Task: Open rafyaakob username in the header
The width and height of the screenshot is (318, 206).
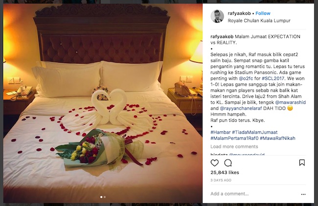Action: (239, 13)
